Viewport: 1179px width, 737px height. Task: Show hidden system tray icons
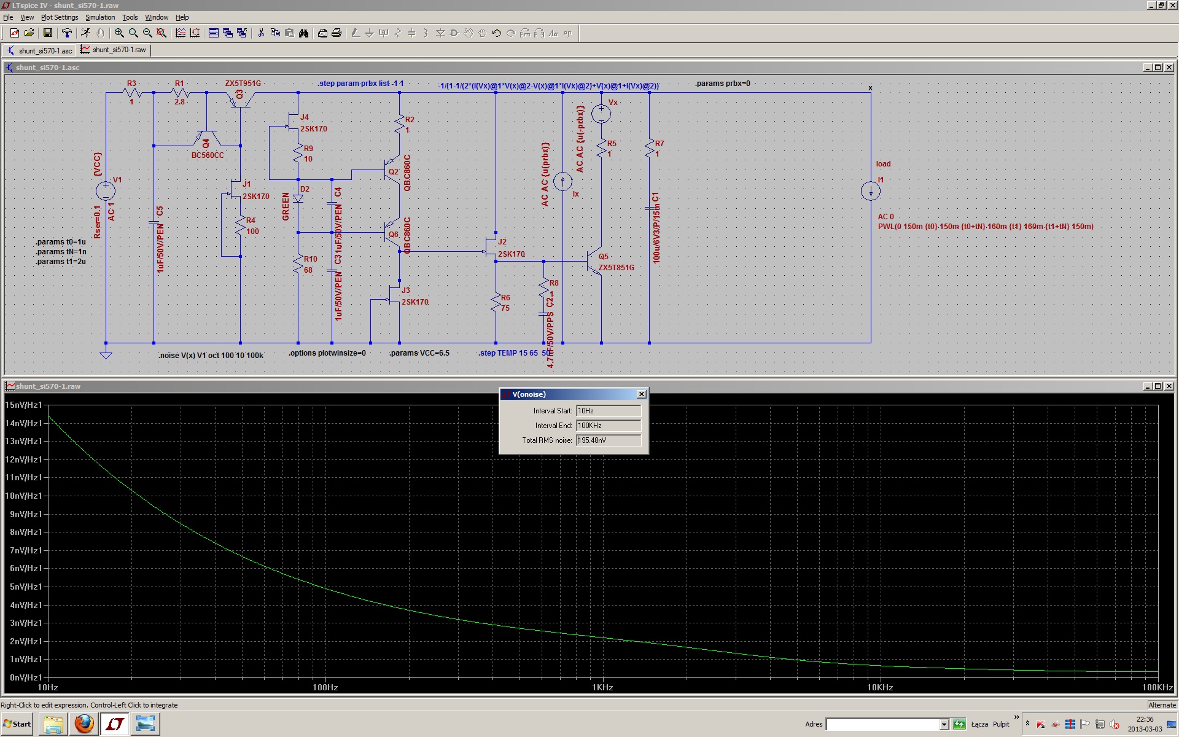pyautogui.click(x=1027, y=724)
